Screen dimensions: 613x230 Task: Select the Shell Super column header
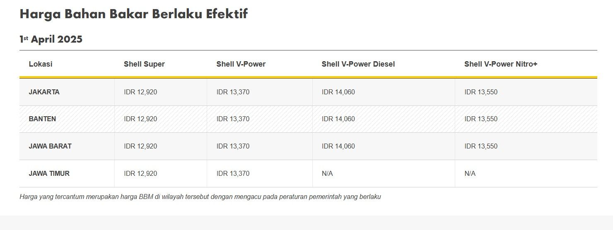(x=144, y=64)
